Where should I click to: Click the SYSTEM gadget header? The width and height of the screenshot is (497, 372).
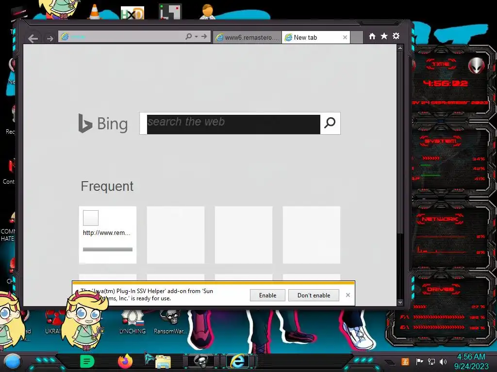click(440, 141)
